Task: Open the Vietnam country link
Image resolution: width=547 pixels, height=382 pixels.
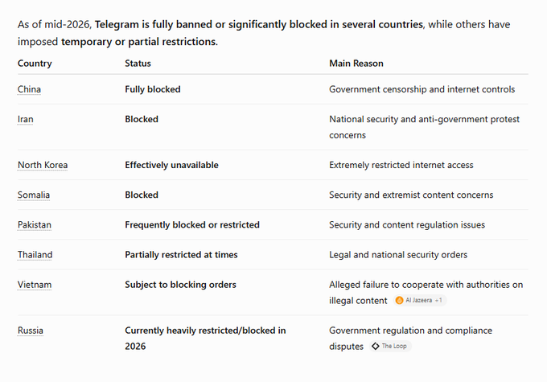Action: [35, 285]
